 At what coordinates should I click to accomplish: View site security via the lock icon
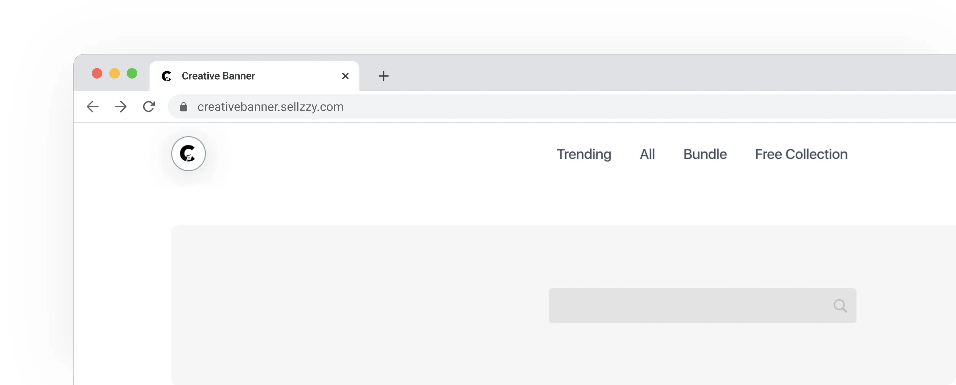coord(183,107)
